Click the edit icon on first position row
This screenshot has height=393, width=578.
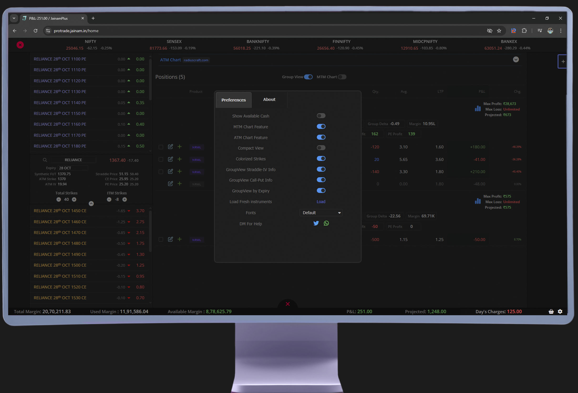pyautogui.click(x=171, y=147)
